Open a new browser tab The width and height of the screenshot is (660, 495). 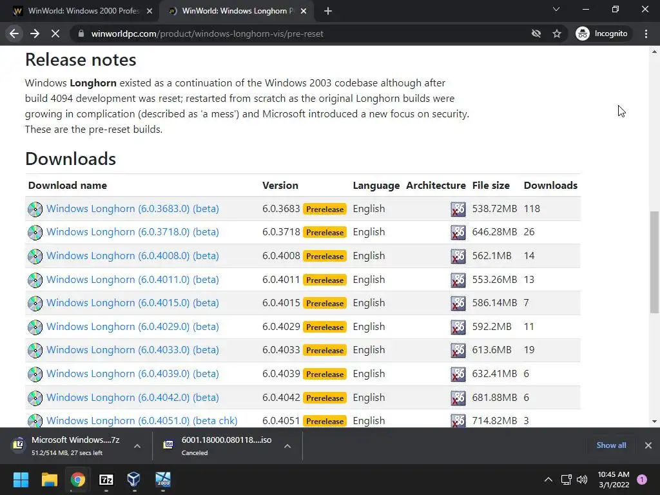click(328, 11)
